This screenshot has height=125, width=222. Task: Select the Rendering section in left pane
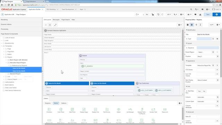pyautogui.click(x=21, y=19)
